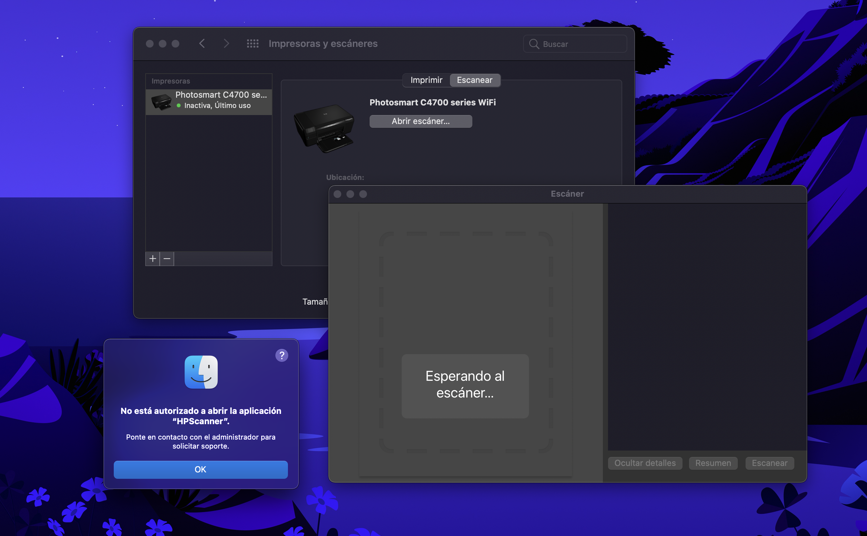
Task: Confirm the dialog with OK
Action: 201,469
